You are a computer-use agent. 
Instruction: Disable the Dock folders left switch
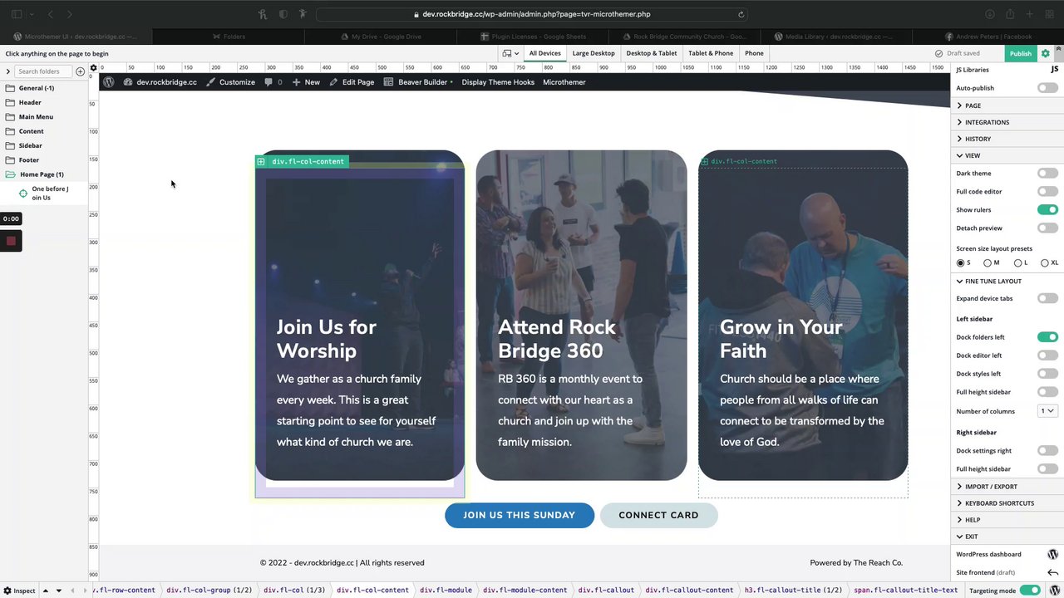click(x=1047, y=337)
